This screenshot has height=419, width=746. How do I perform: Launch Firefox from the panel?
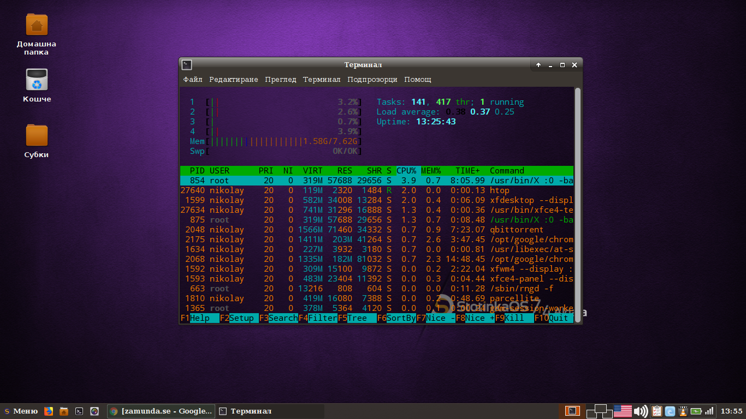(49, 411)
